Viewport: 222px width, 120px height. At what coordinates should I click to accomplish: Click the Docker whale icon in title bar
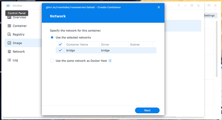(8, 6)
